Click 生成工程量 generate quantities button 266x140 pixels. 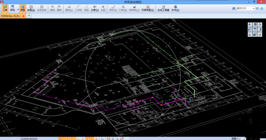pos(163,8)
